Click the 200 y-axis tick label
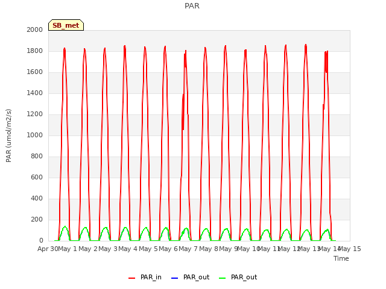The height and width of the screenshot is (289, 386). pos(37,219)
